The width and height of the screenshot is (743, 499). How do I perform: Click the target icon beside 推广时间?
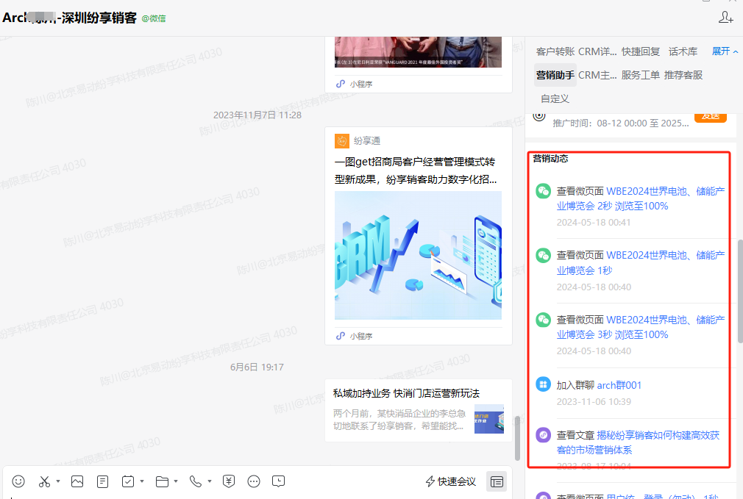(x=539, y=116)
